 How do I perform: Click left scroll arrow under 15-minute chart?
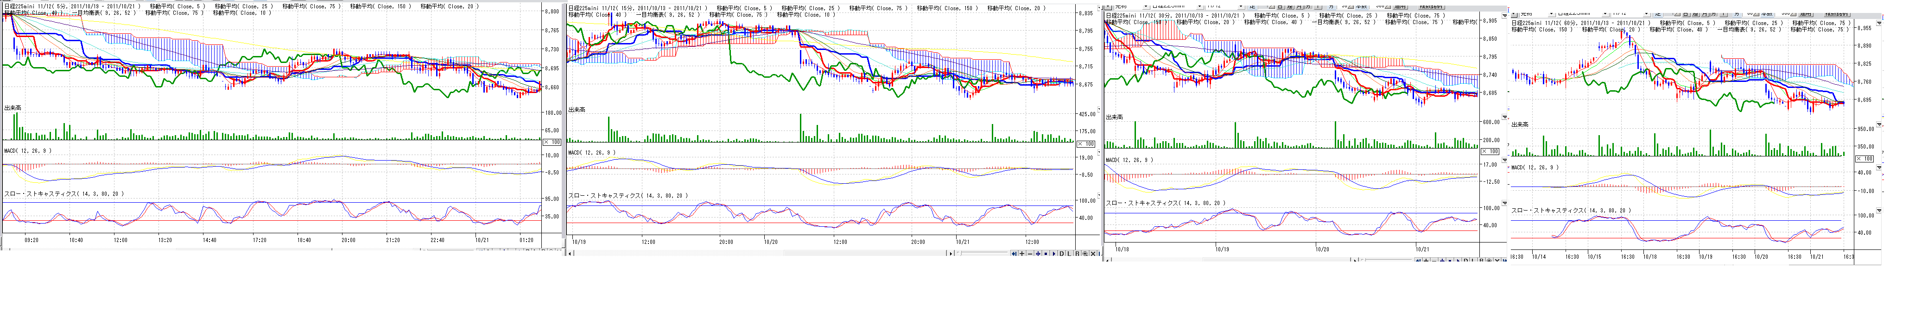(570, 254)
